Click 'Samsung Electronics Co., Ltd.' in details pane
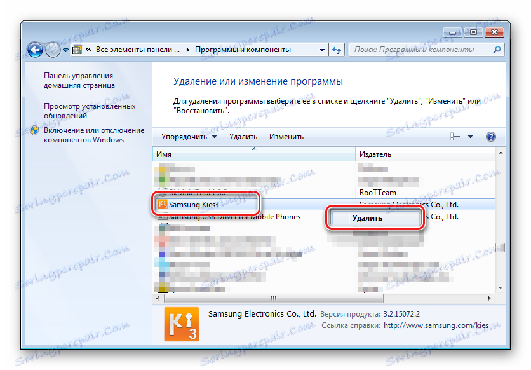Image resolution: width=531 pixels, height=370 pixels. point(262,314)
